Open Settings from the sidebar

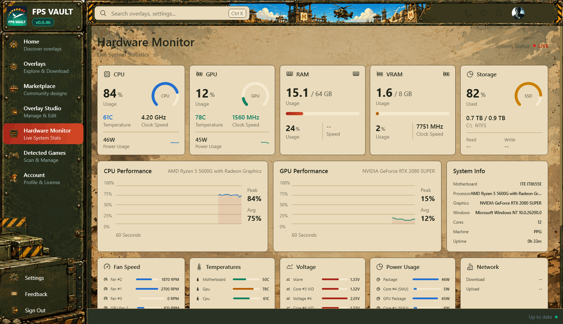click(34, 278)
